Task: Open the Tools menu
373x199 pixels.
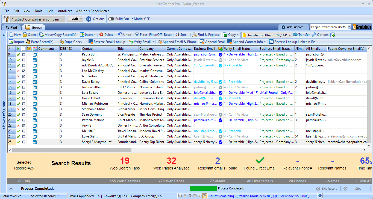Action: [39, 11]
